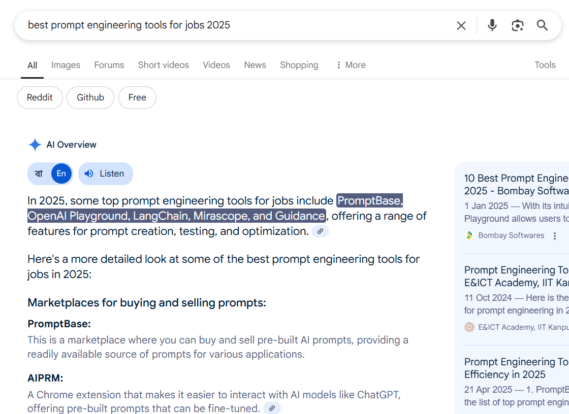The height and width of the screenshot is (414, 569).
Task: Switch to the Forums tab
Action: (x=109, y=65)
